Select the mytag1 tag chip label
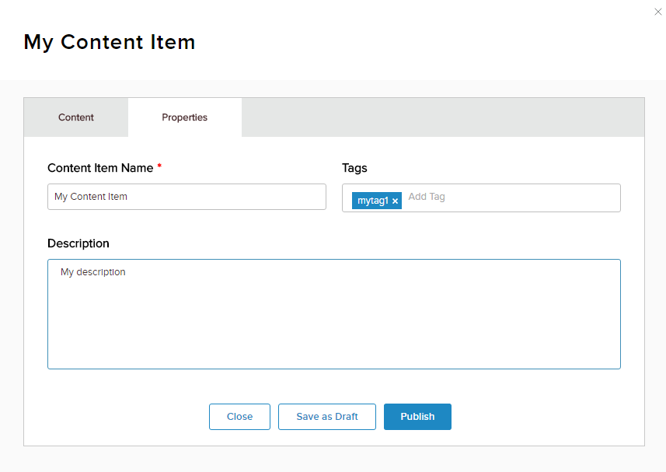Viewport: 666px width, 472px height. tap(372, 201)
